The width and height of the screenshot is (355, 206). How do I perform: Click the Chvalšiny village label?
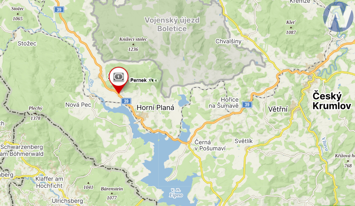click(229, 41)
